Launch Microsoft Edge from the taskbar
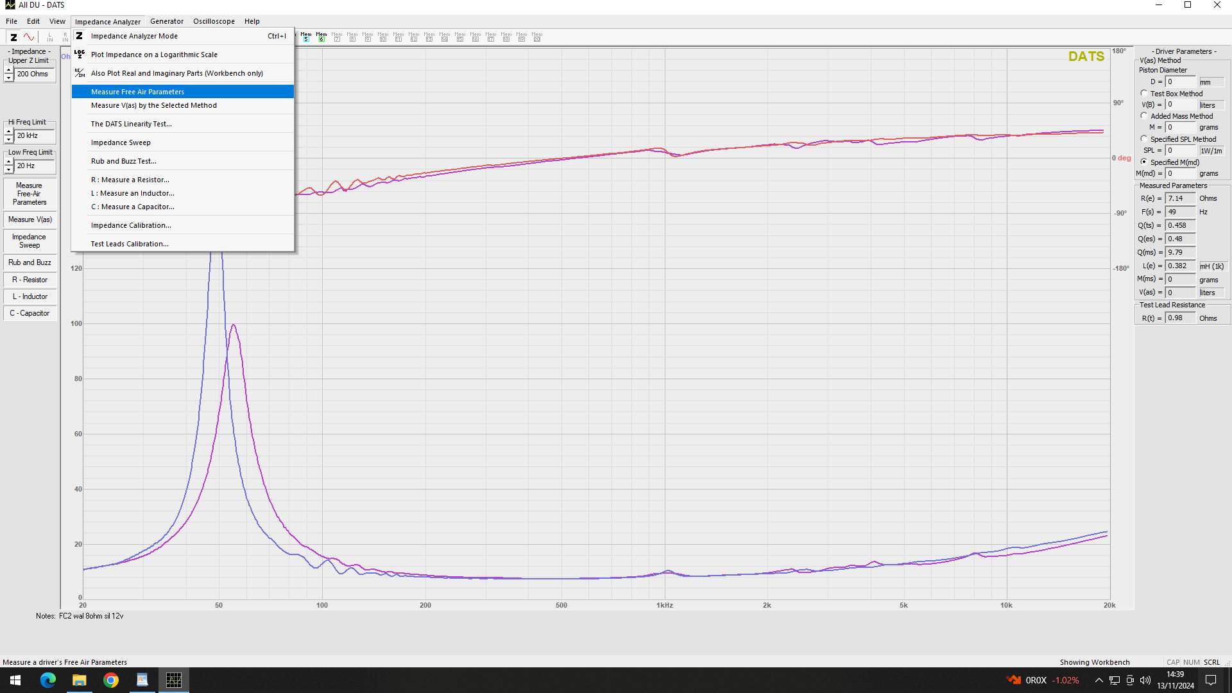Screen dimensions: 1232x693 pyautogui.click(x=47, y=680)
